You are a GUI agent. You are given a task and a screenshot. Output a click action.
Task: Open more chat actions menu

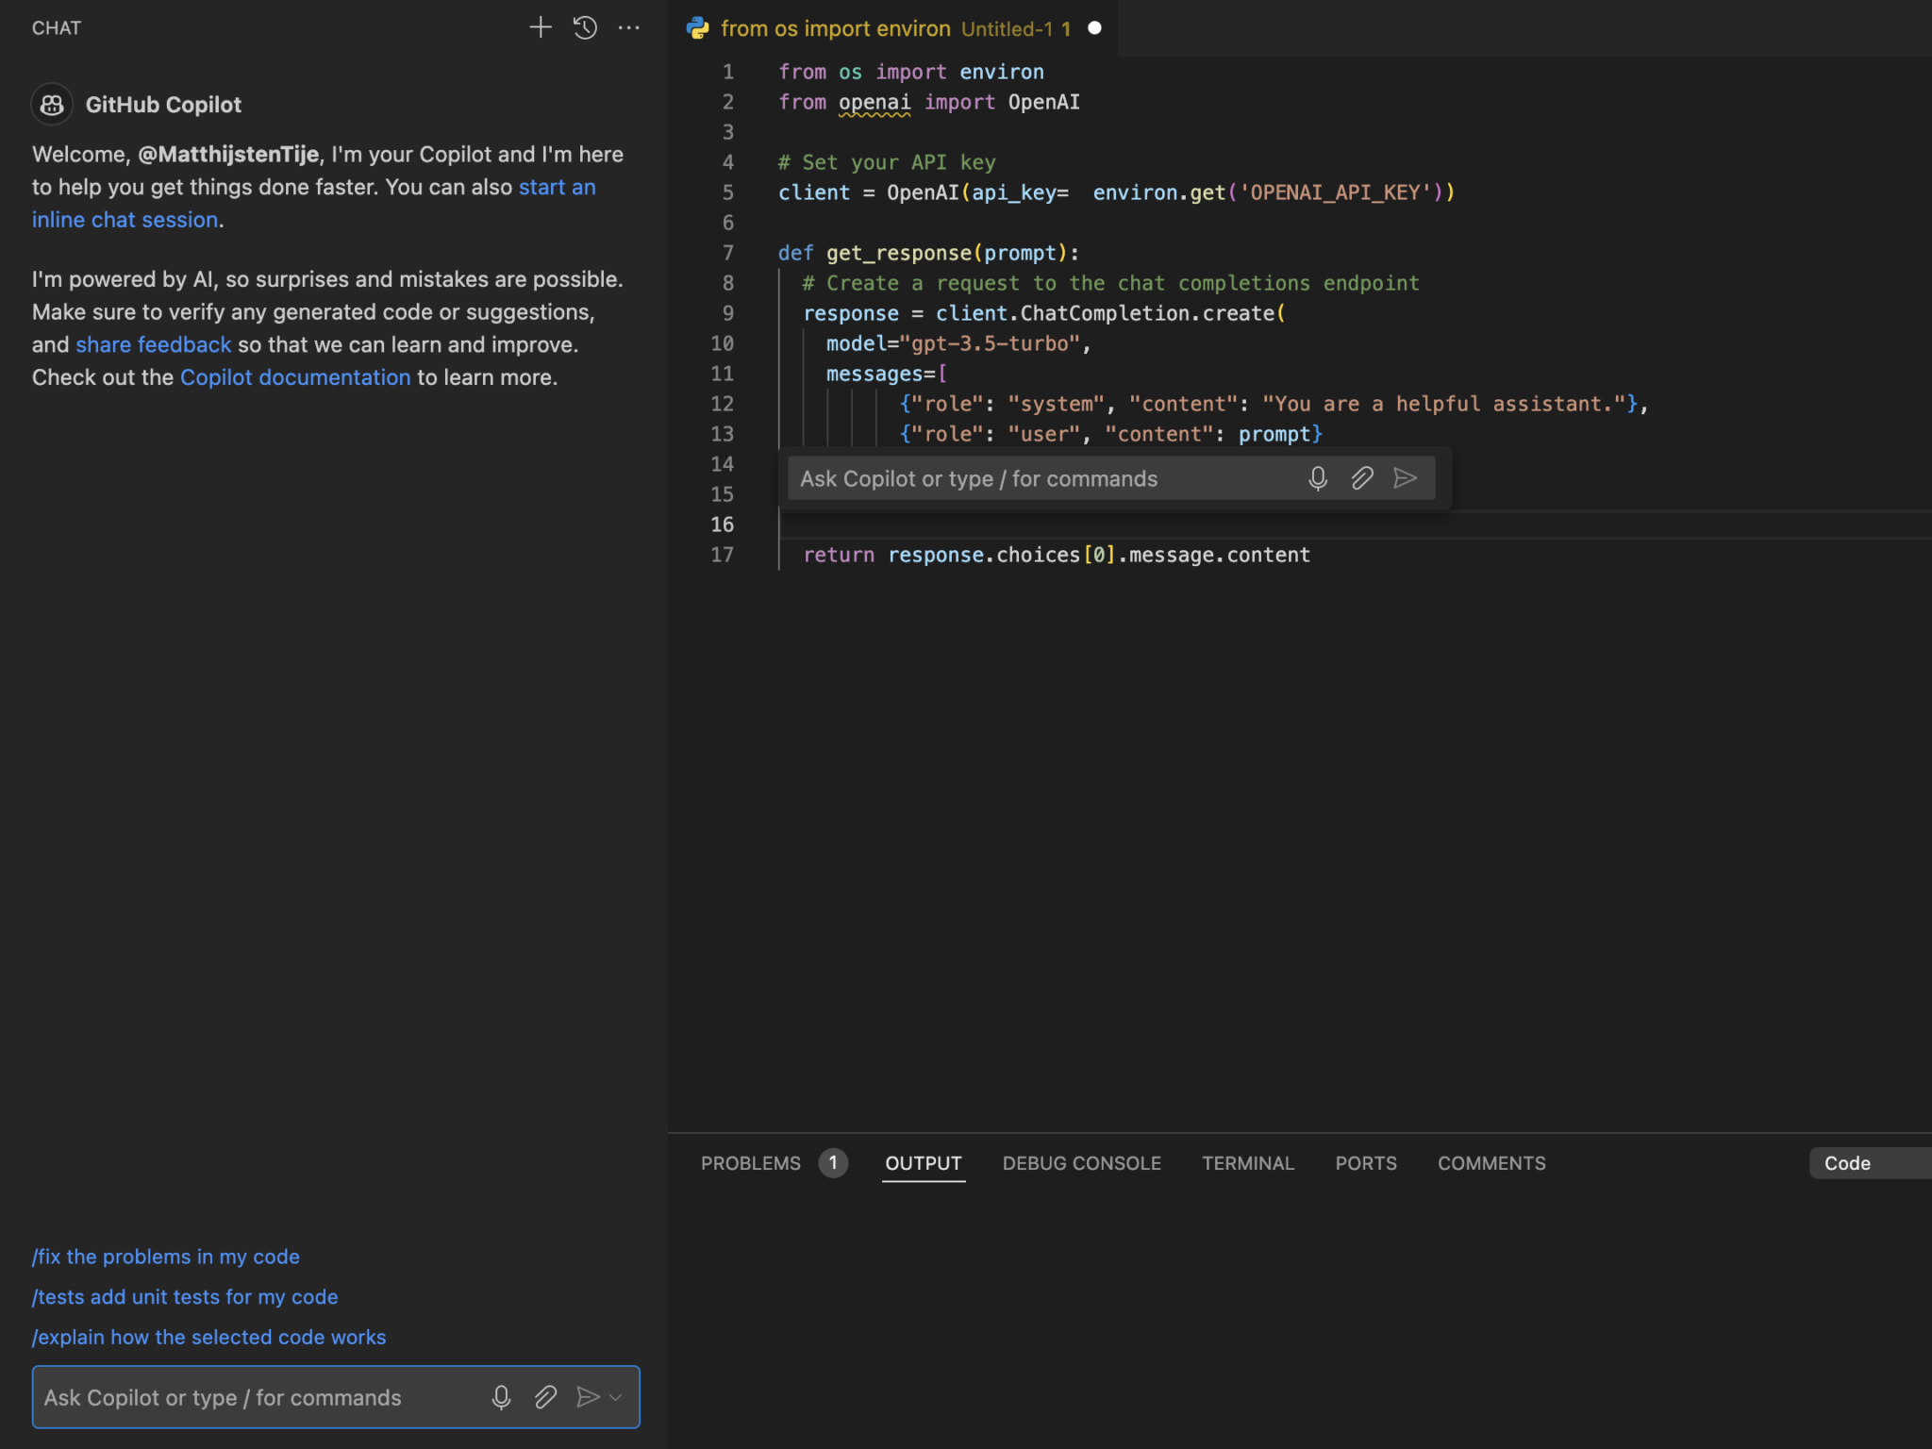click(x=629, y=28)
